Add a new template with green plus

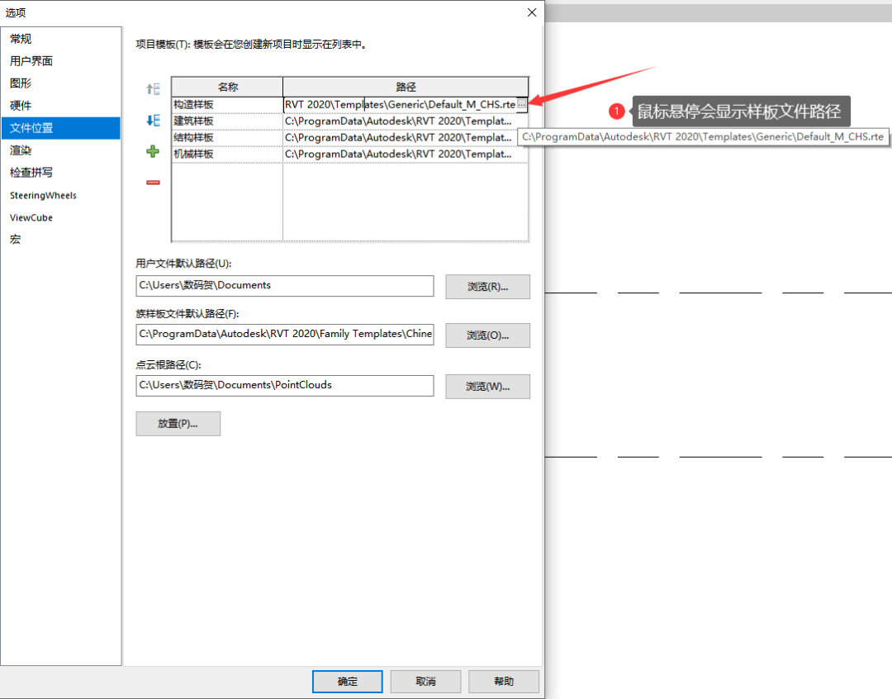[x=153, y=151]
